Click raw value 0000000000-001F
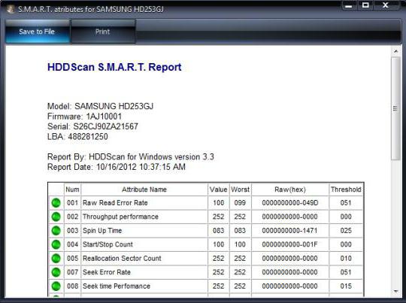 (x=289, y=244)
